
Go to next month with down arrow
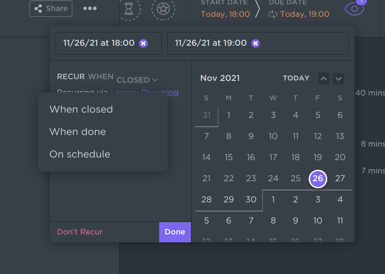pyautogui.click(x=338, y=79)
